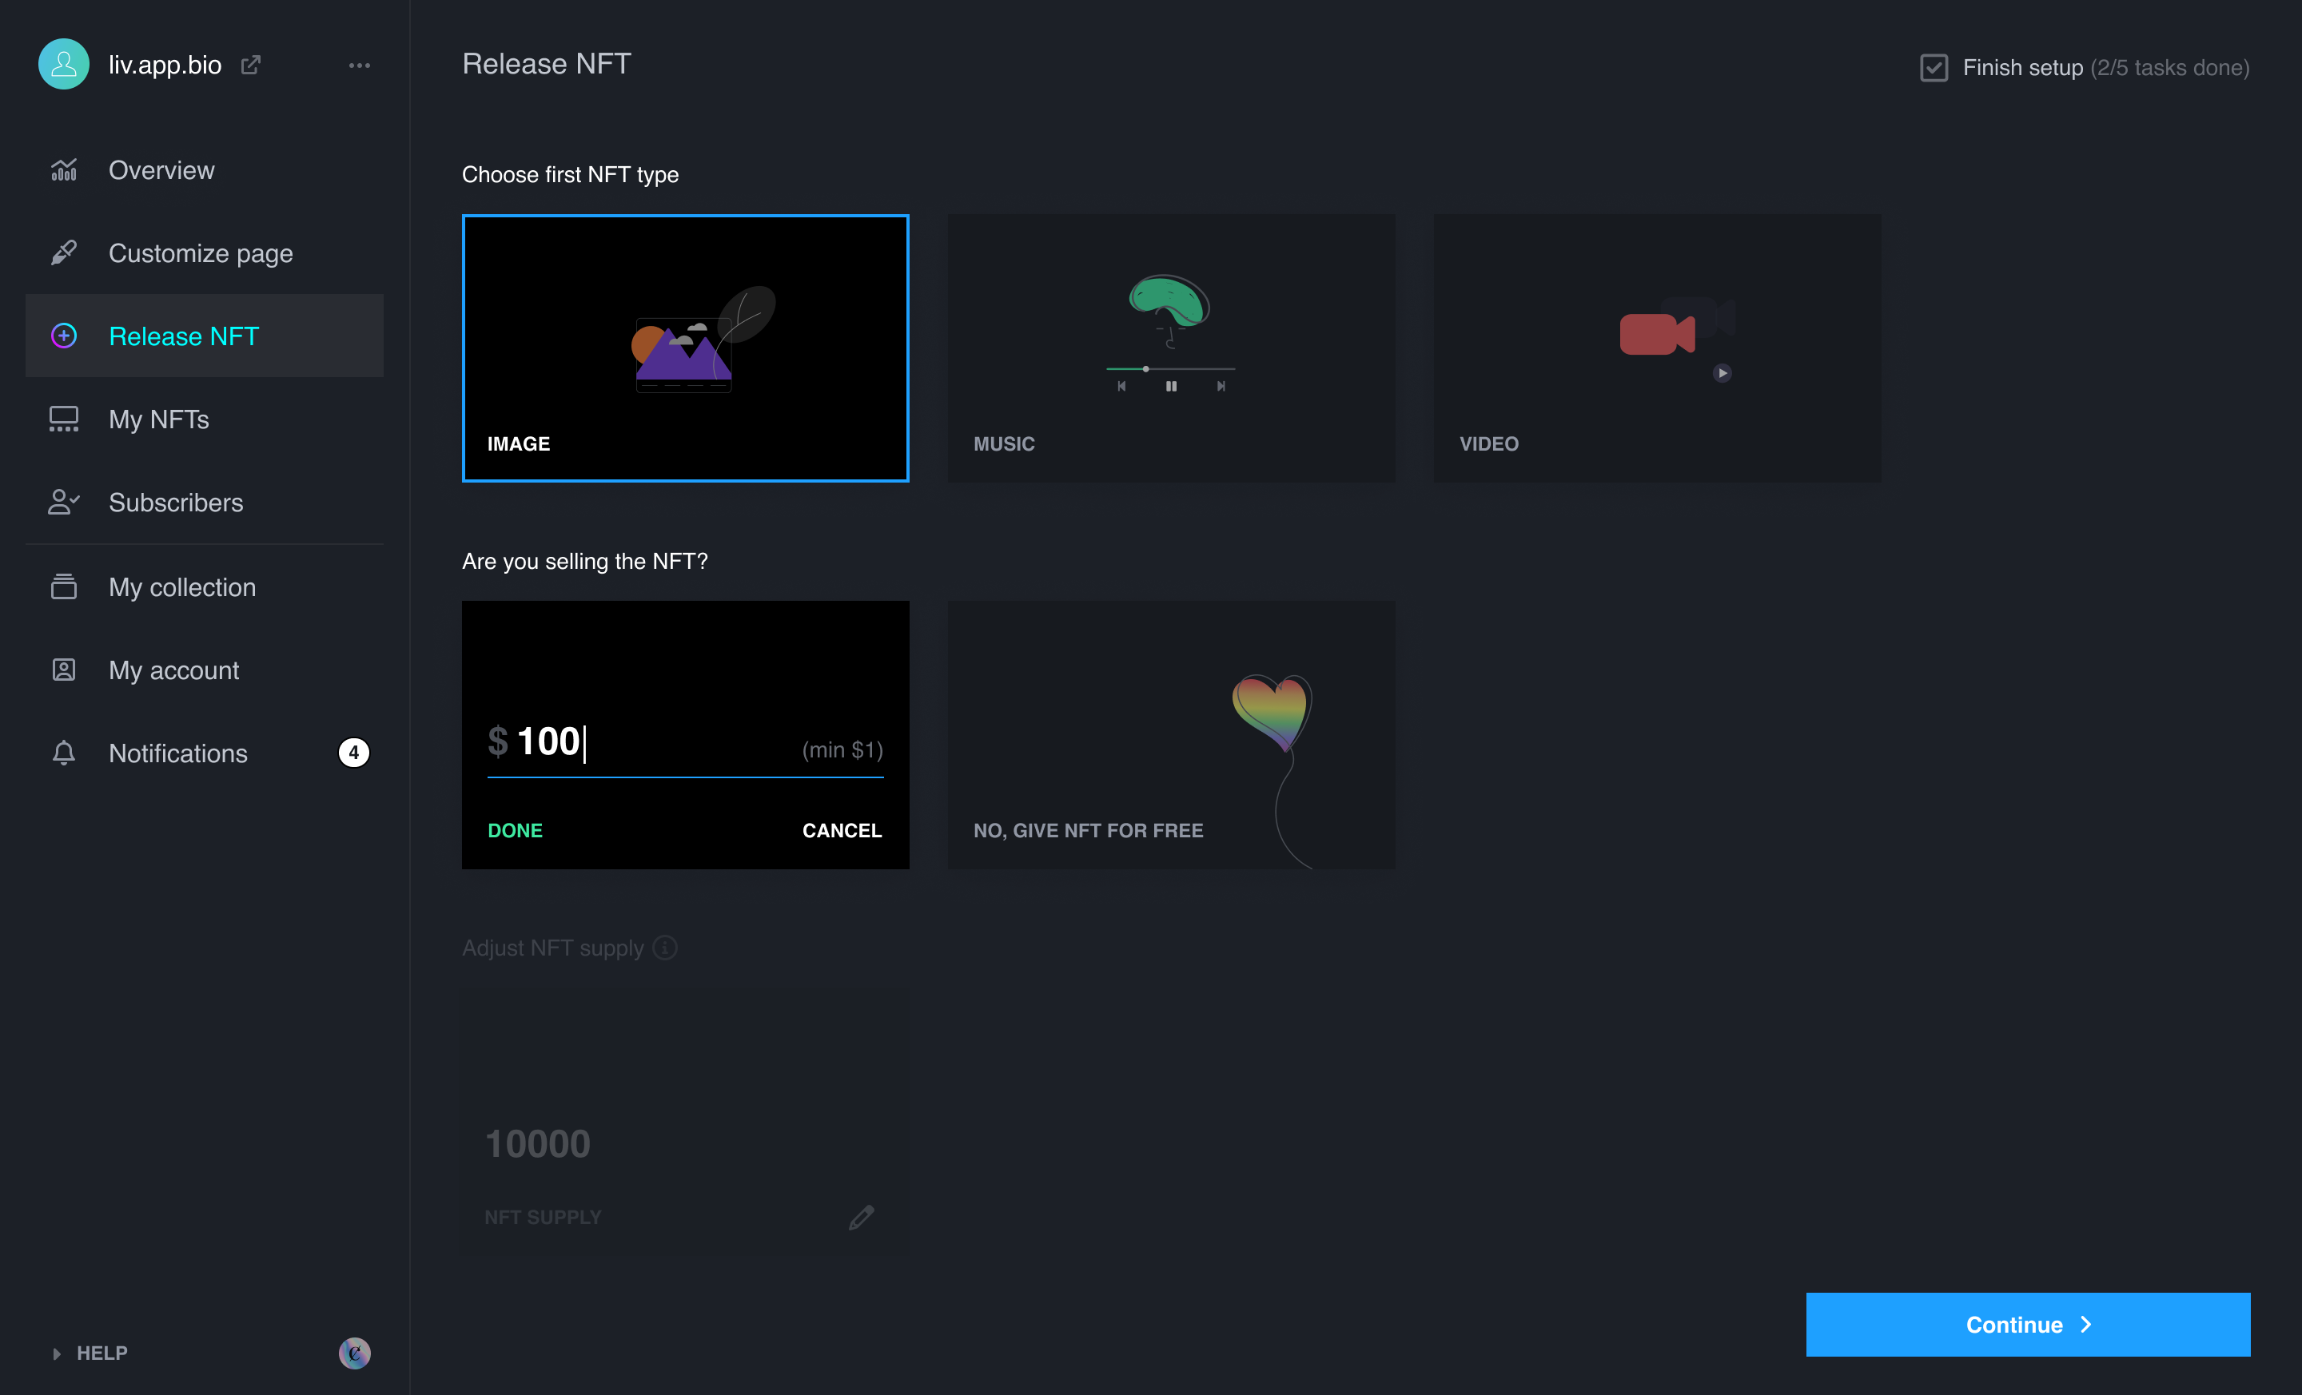Open the three-dot menu beside liv.app.bio
Viewport: 2302px width, 1395px height.
(x=360, y=65)
